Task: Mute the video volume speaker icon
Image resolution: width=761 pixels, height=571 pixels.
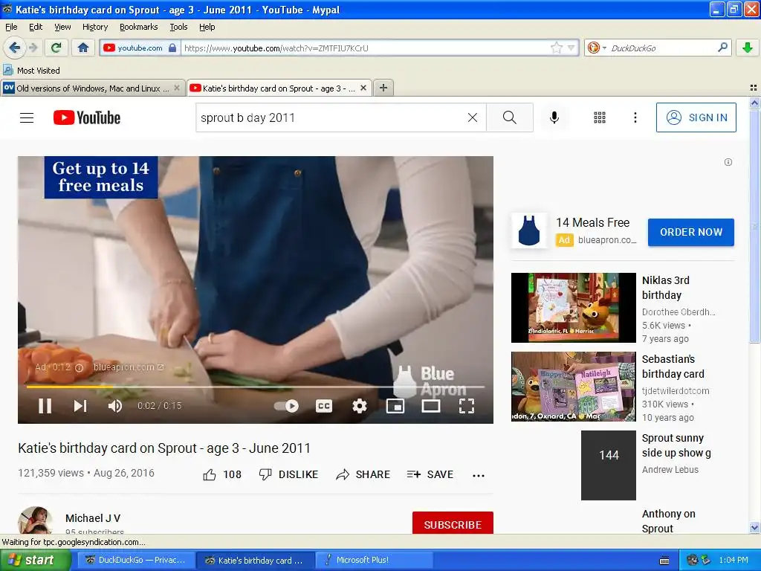Action: pyautogui.click(x=115, y=405)
